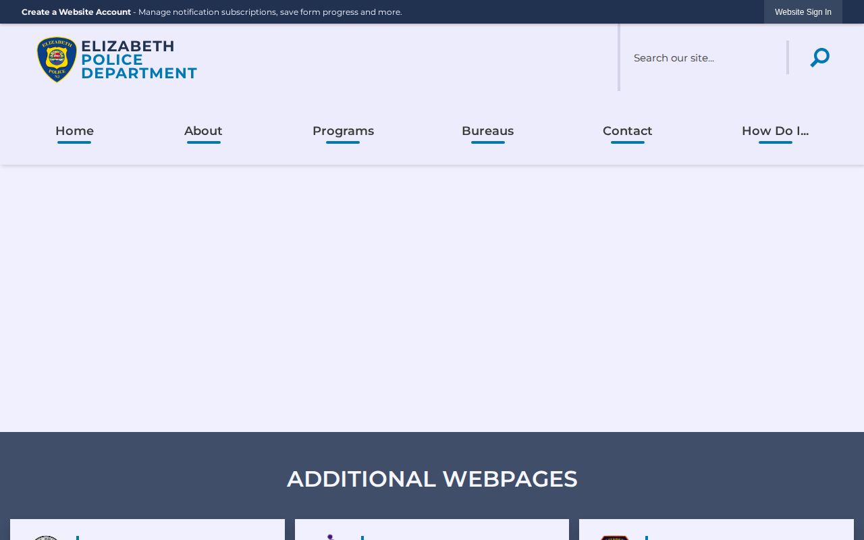Click the Website Sign In button
The height and width of the screenshot is (540, 864).
[803, 12]
